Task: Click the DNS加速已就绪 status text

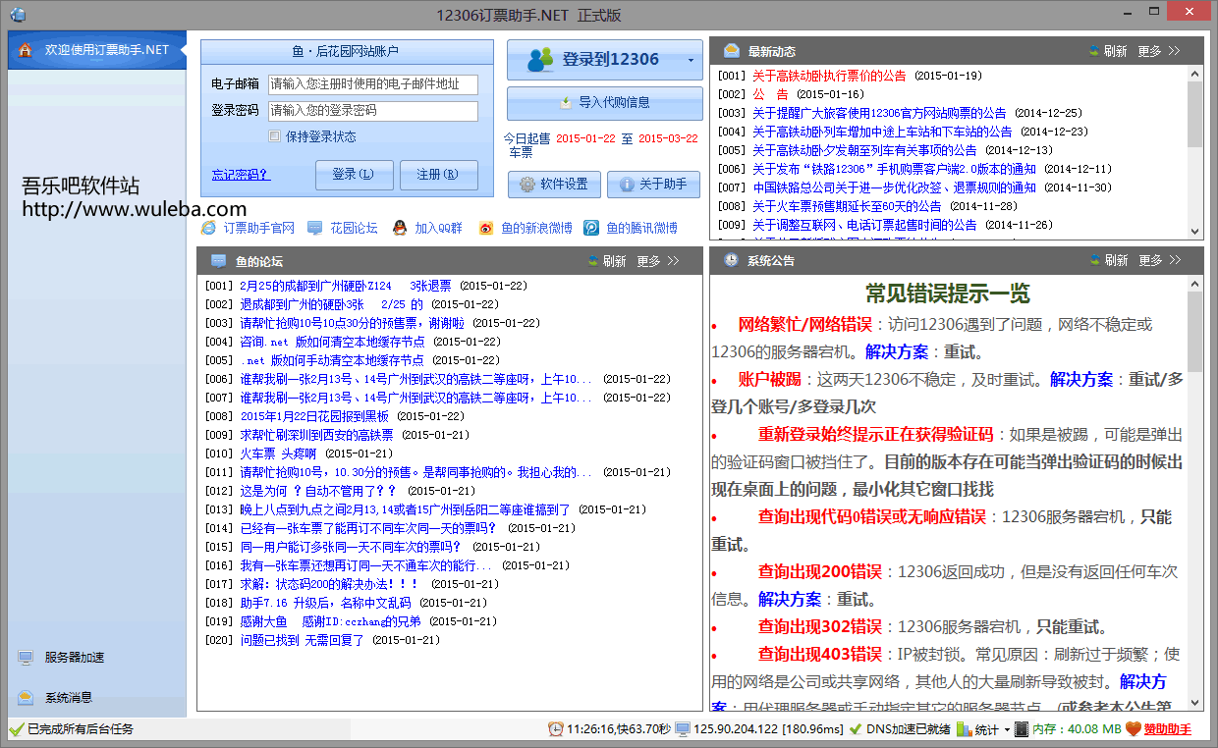Action: [x=908, y=729]
